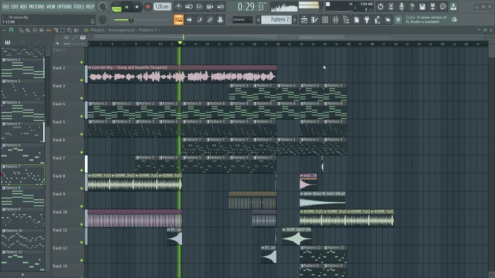Click the red Record button
Screen dimensions: 495x278
pos(148,7)
